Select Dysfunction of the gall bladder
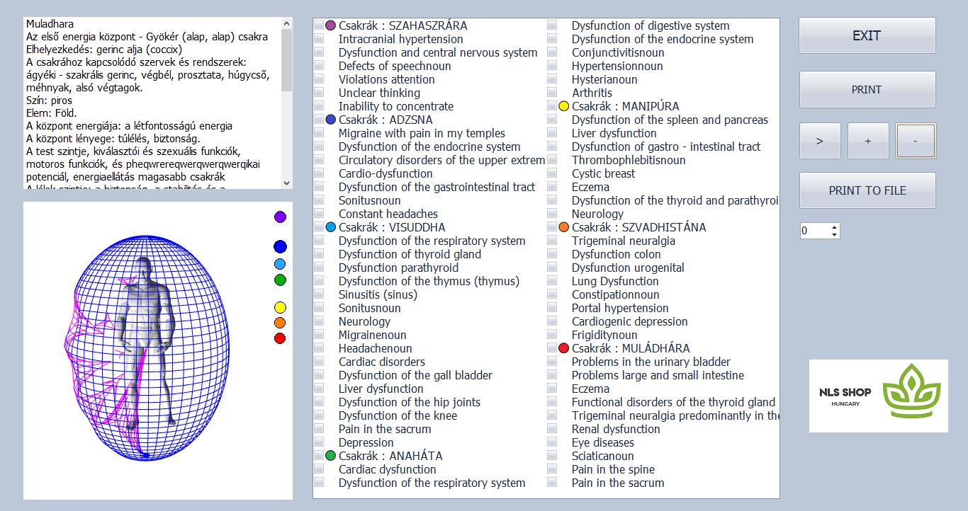This screenshot has width=968, height=511. [415, 375]
